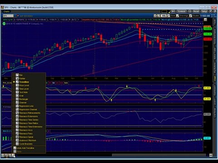Click the Style palette icon

[x=168, y=16]
